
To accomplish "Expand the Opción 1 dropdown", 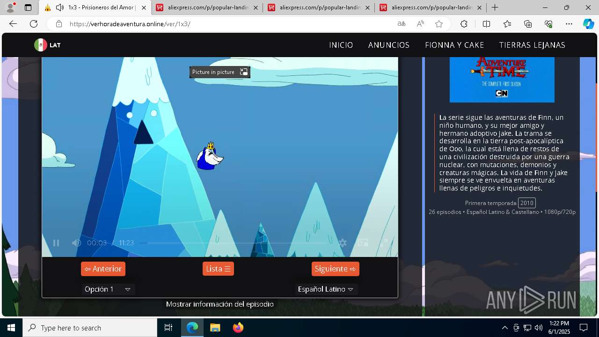I will pos(108,289).
